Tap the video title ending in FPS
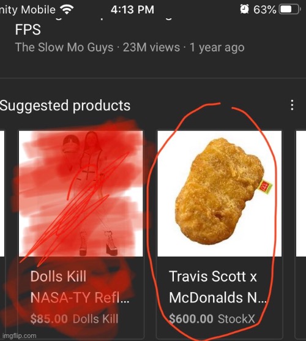This screenshot has width=306, height=341. 28,29
